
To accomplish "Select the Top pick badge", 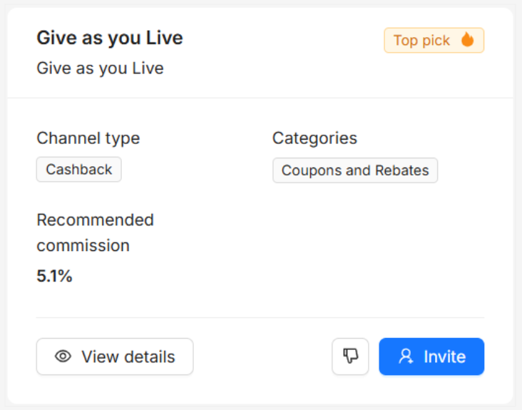I will click(x=434, y=41).
